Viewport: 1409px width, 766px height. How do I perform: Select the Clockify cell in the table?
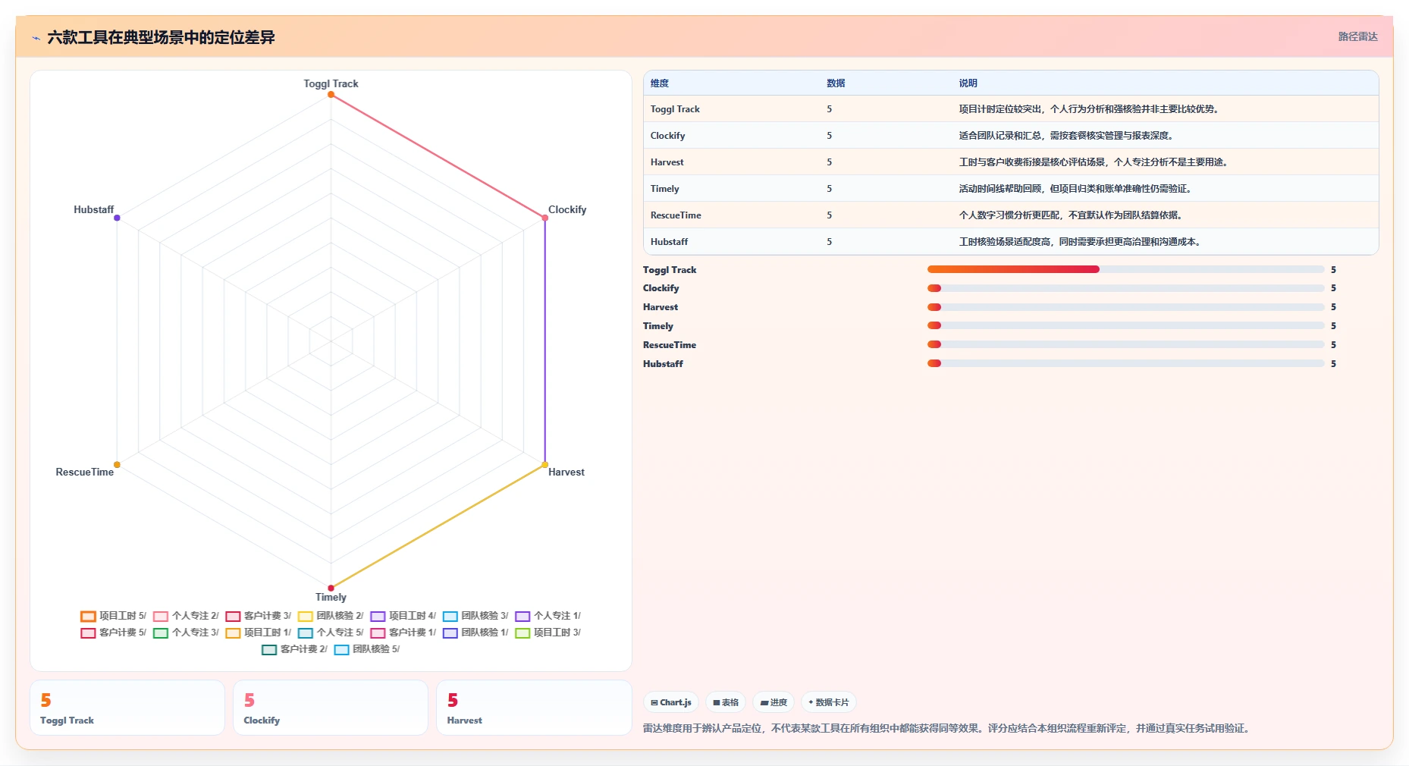pyautogui.click(x=667, y=136)
